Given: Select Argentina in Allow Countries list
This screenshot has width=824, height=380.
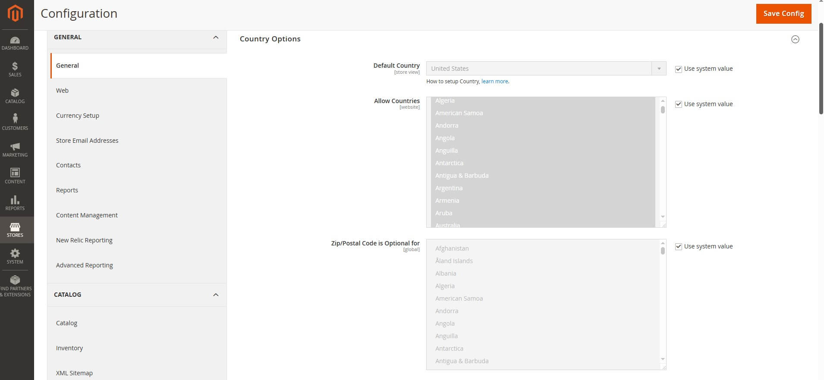Looking at the screenshot, I should click(x=543, y=188).
